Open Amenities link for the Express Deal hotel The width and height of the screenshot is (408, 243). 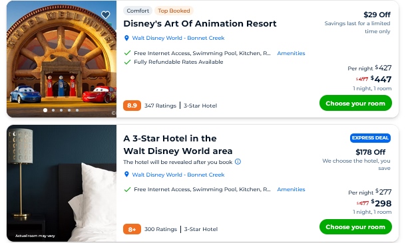tap(291, 189)
